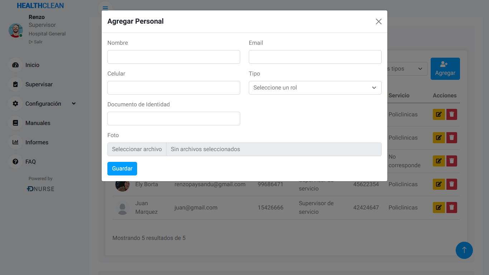Open the tipos filter dropdown
The height and width of the screenshot is (275, 489).
pos(407,69)
